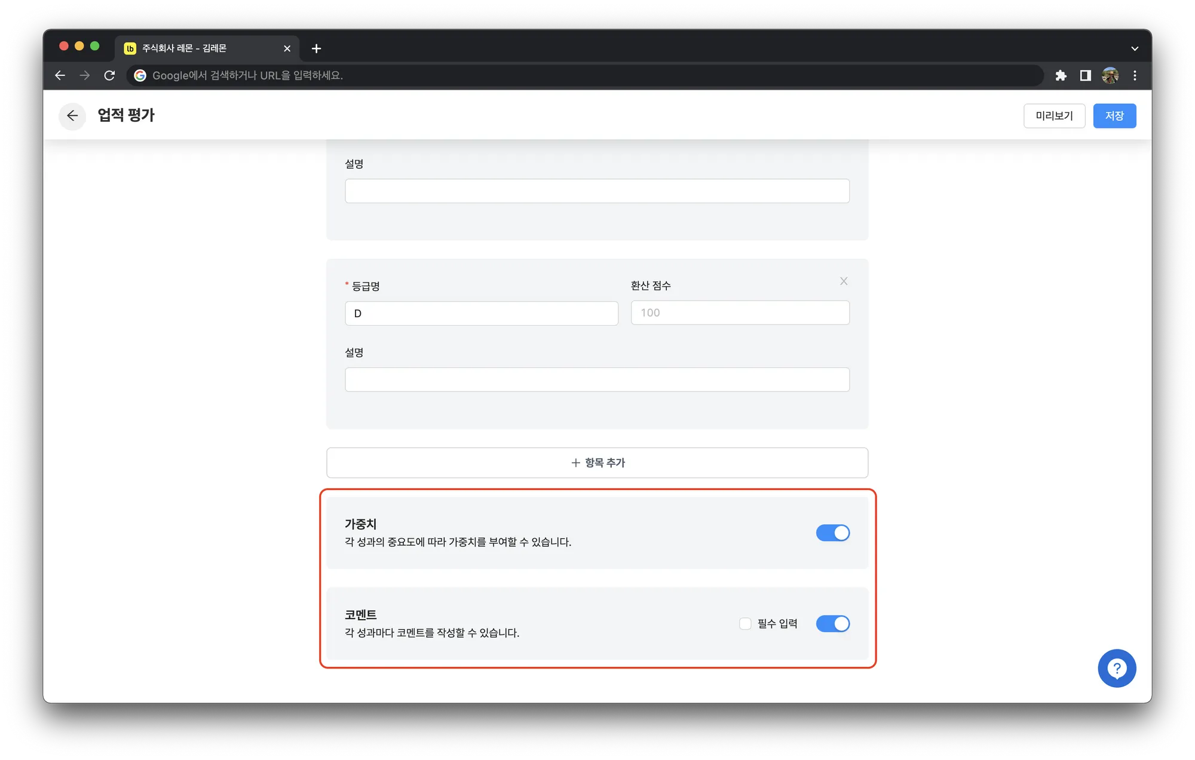Click the macOS green fullscreen window button
Image resolution: width=1195 pixels, height=760 pixels.
point(94,46)
